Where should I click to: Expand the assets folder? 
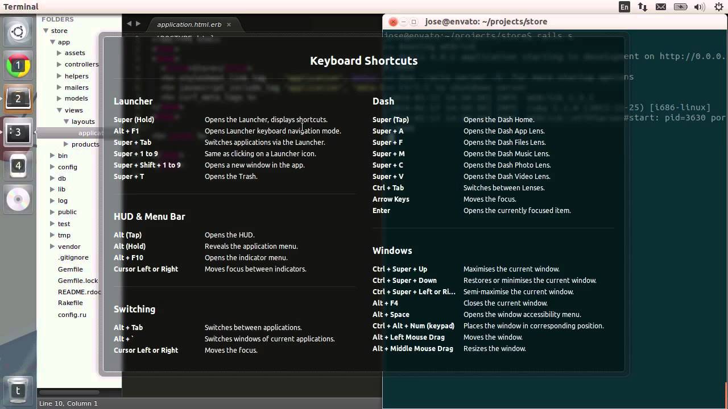click(59, 53)
